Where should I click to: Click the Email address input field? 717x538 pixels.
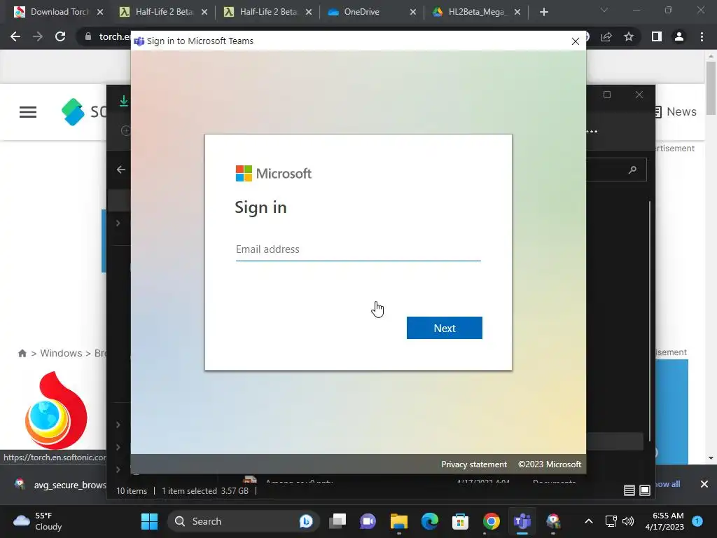point(358,249)
